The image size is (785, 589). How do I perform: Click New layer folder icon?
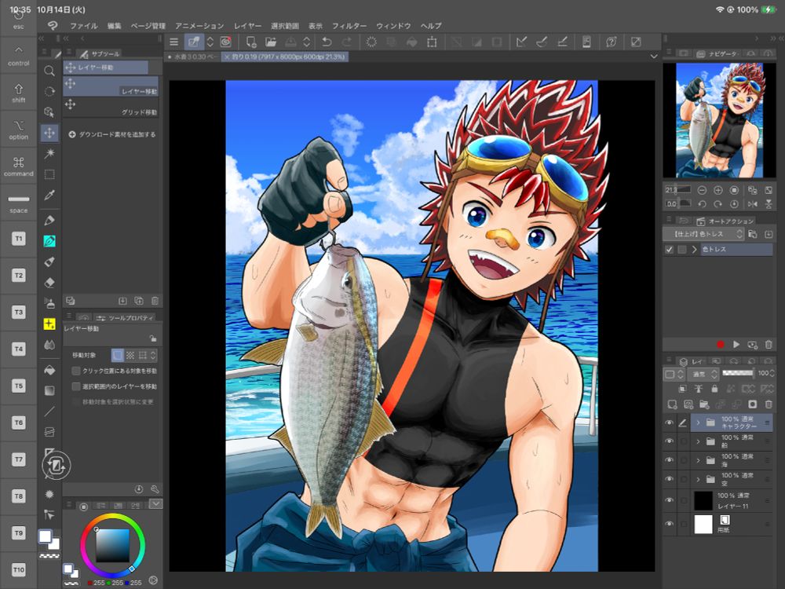[704, 404]
